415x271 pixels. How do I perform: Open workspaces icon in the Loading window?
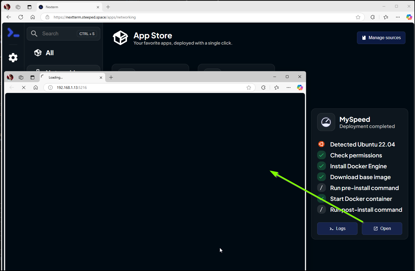pos(21,77)
